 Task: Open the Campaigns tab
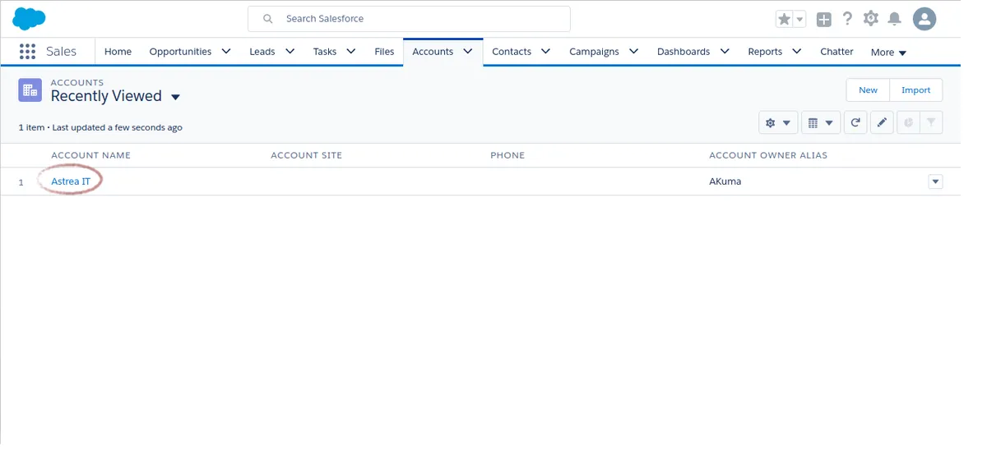[594, 51]
